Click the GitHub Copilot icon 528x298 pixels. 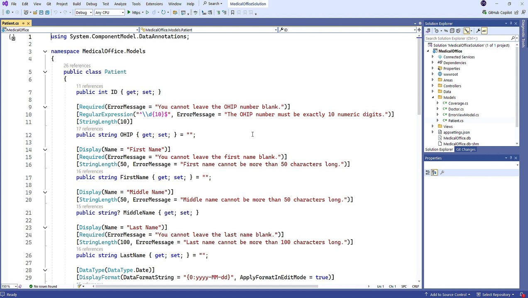(x=484, y=12)
